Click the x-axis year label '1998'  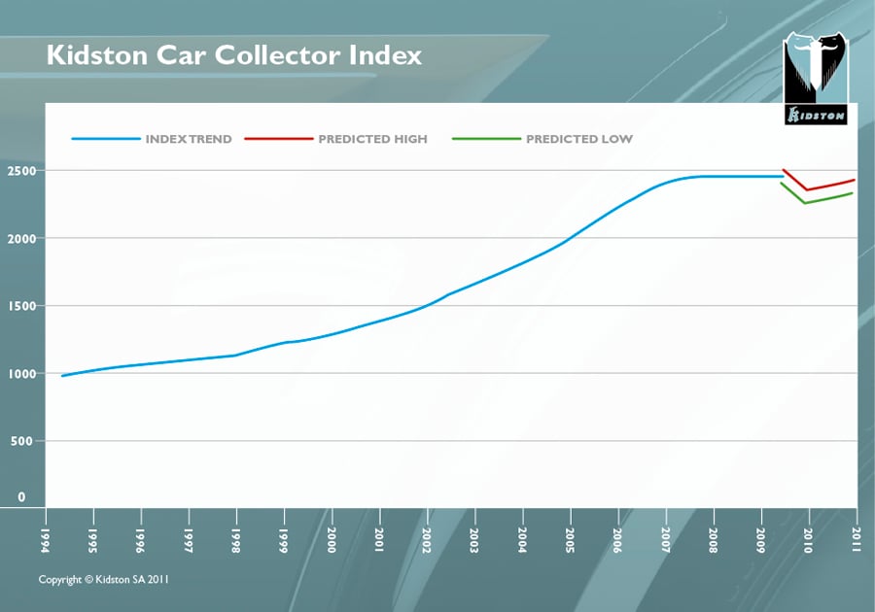pos(235,541)
